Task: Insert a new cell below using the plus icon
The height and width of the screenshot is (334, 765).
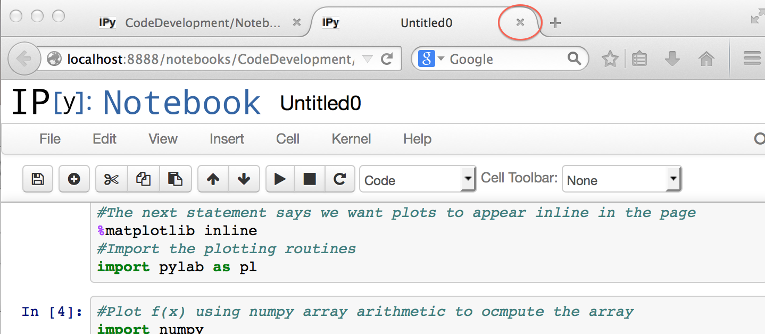Action: pyautogui.click(x=74, y=180)
